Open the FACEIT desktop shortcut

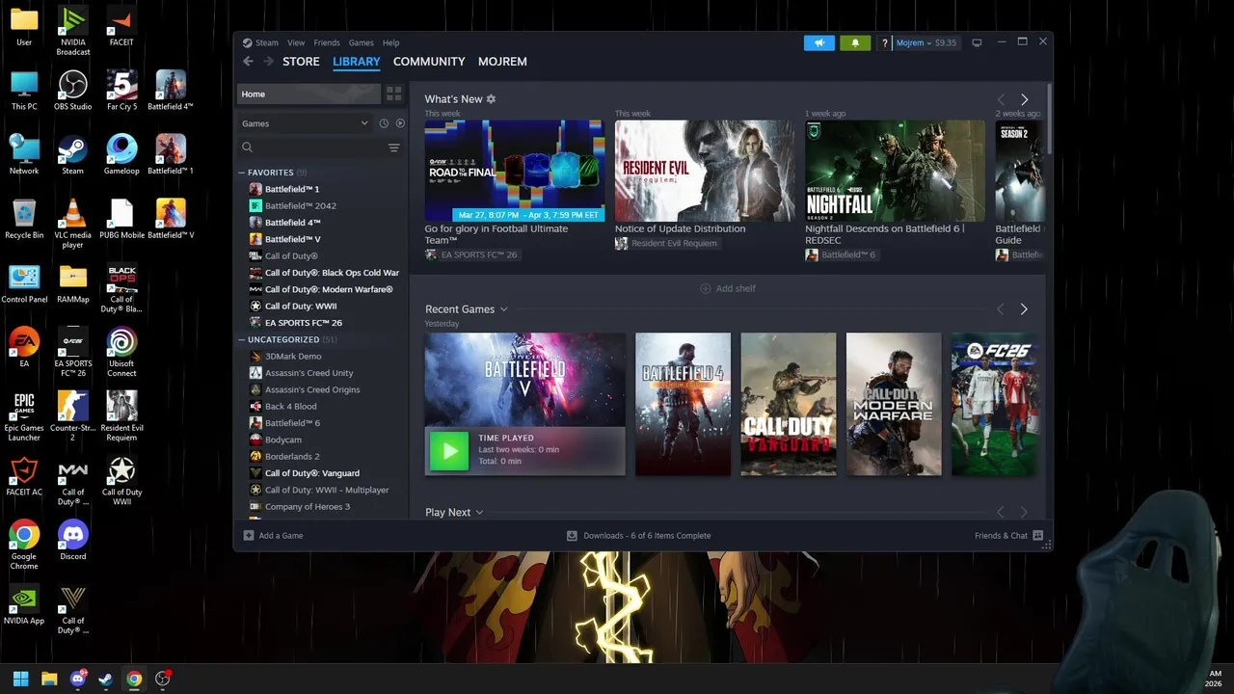tap(121, 28)
